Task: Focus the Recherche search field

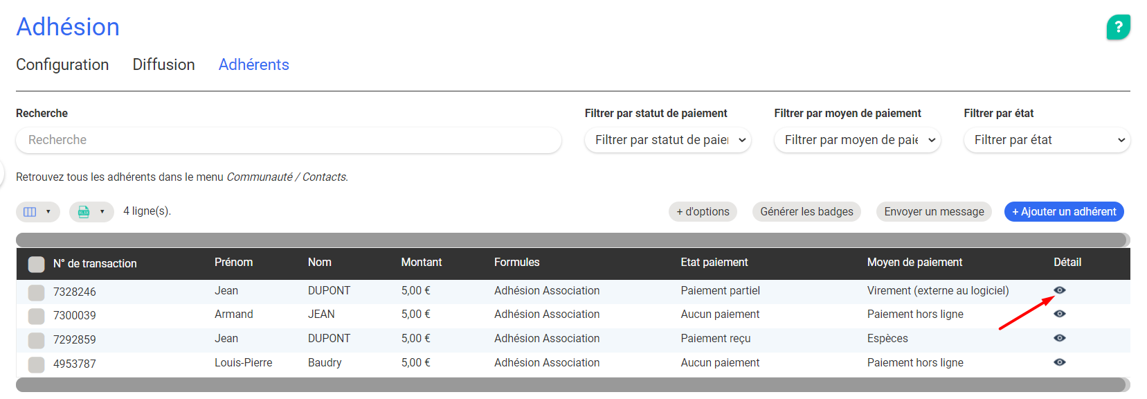Action: 289,140
